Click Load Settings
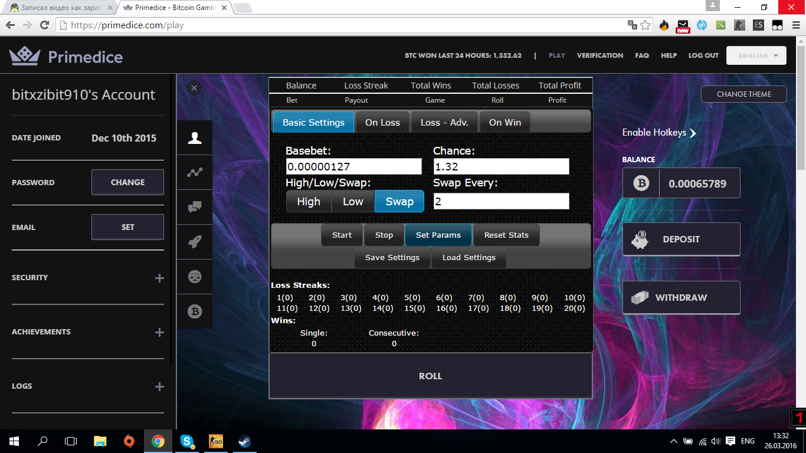The image size is (806, 453). (469, 258)
